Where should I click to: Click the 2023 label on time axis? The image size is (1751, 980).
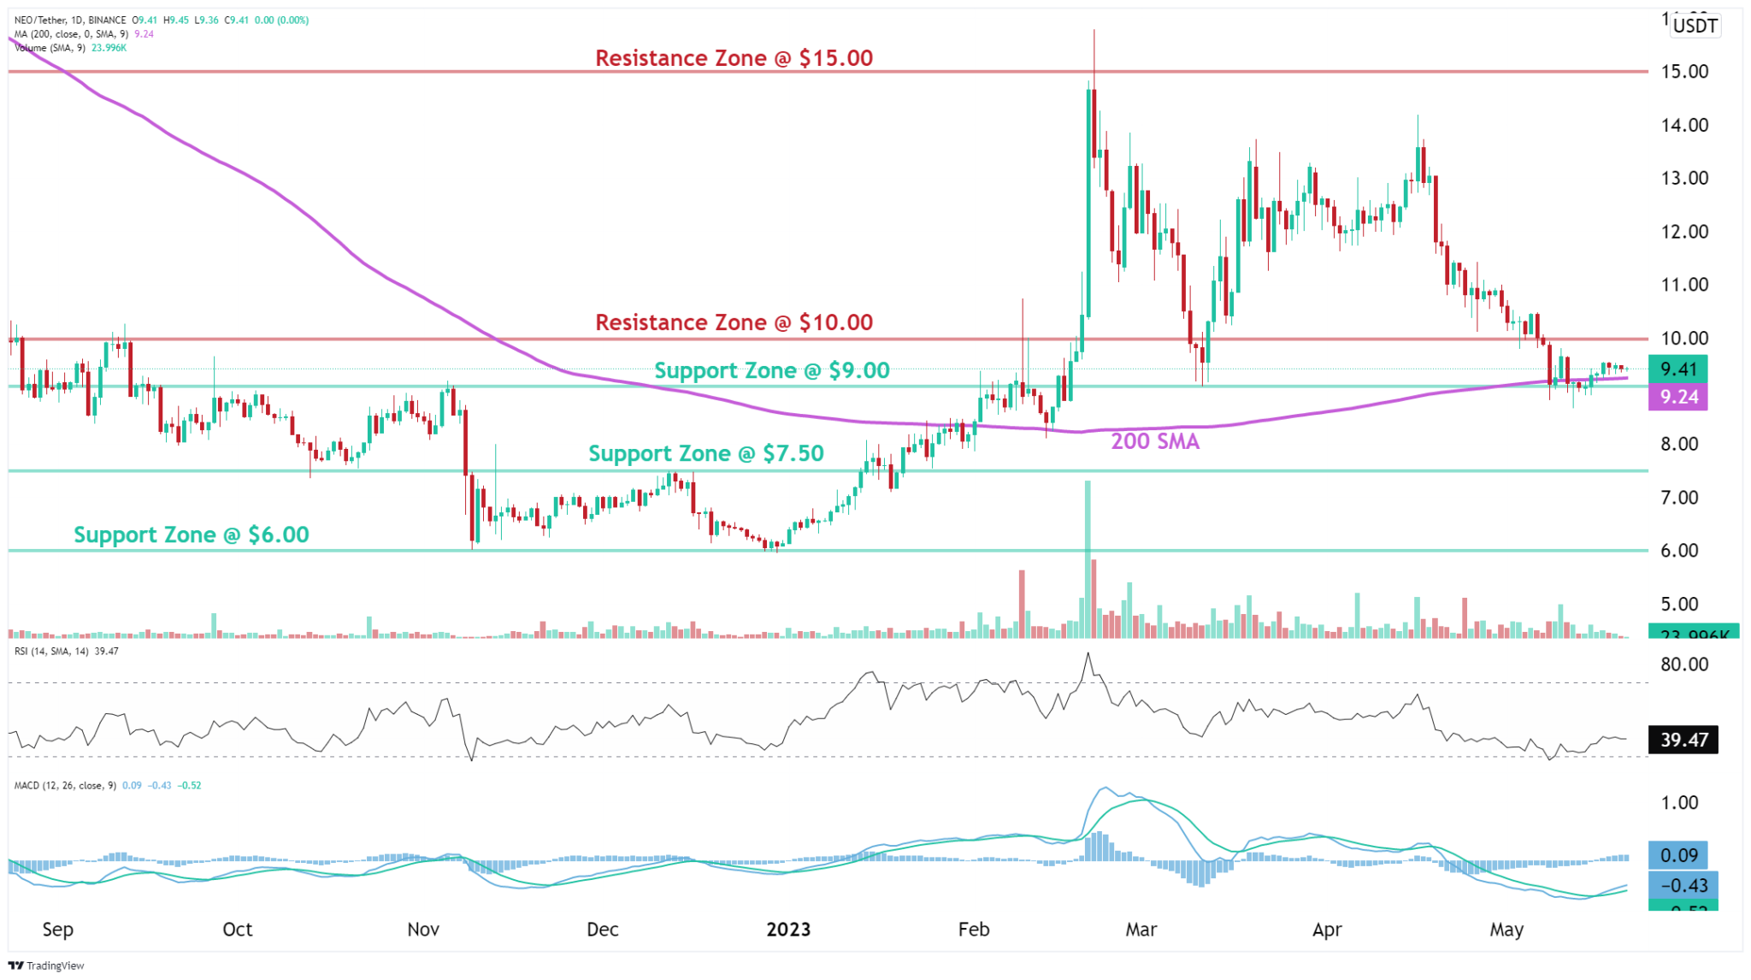(x=788, y=930)
